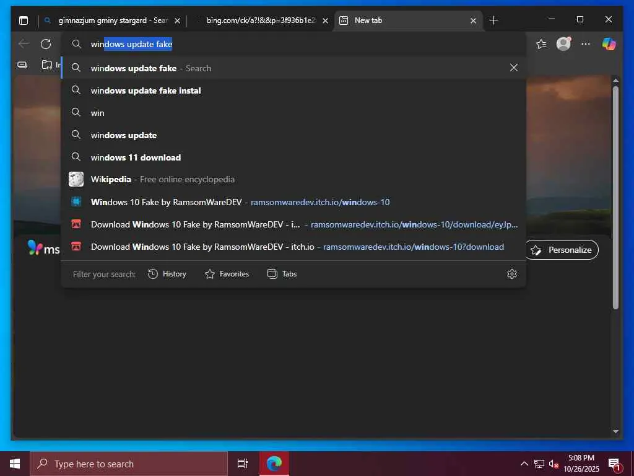Click the Microsoft Edge taskbar icon
The width and height of the screenshot is (634, 476).
[274, 464]
